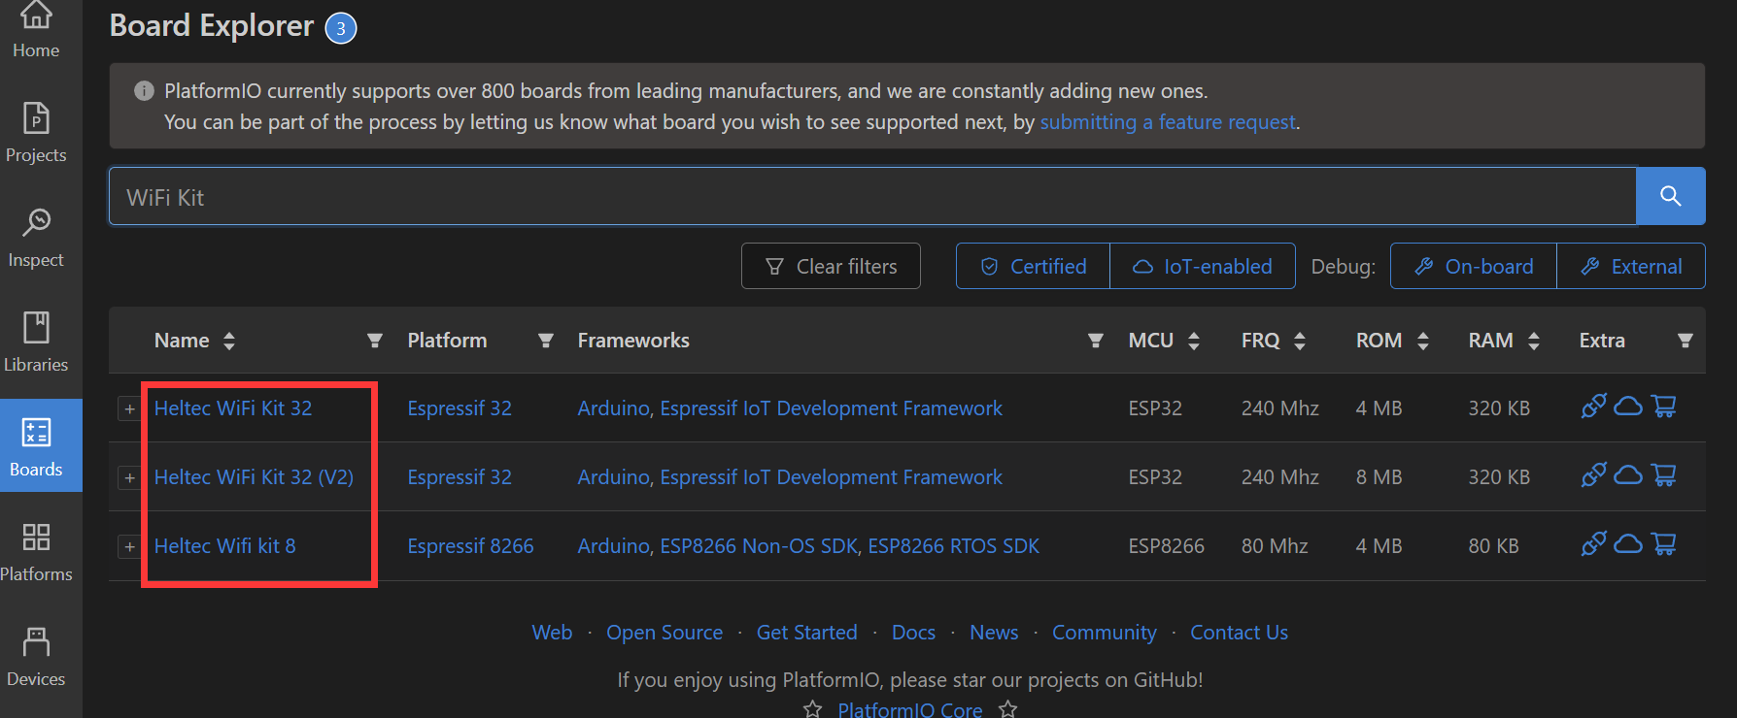Sort boards by RAM column
The height and width of the screenshot is (718, 1737).
click(x=1534, y=341)
